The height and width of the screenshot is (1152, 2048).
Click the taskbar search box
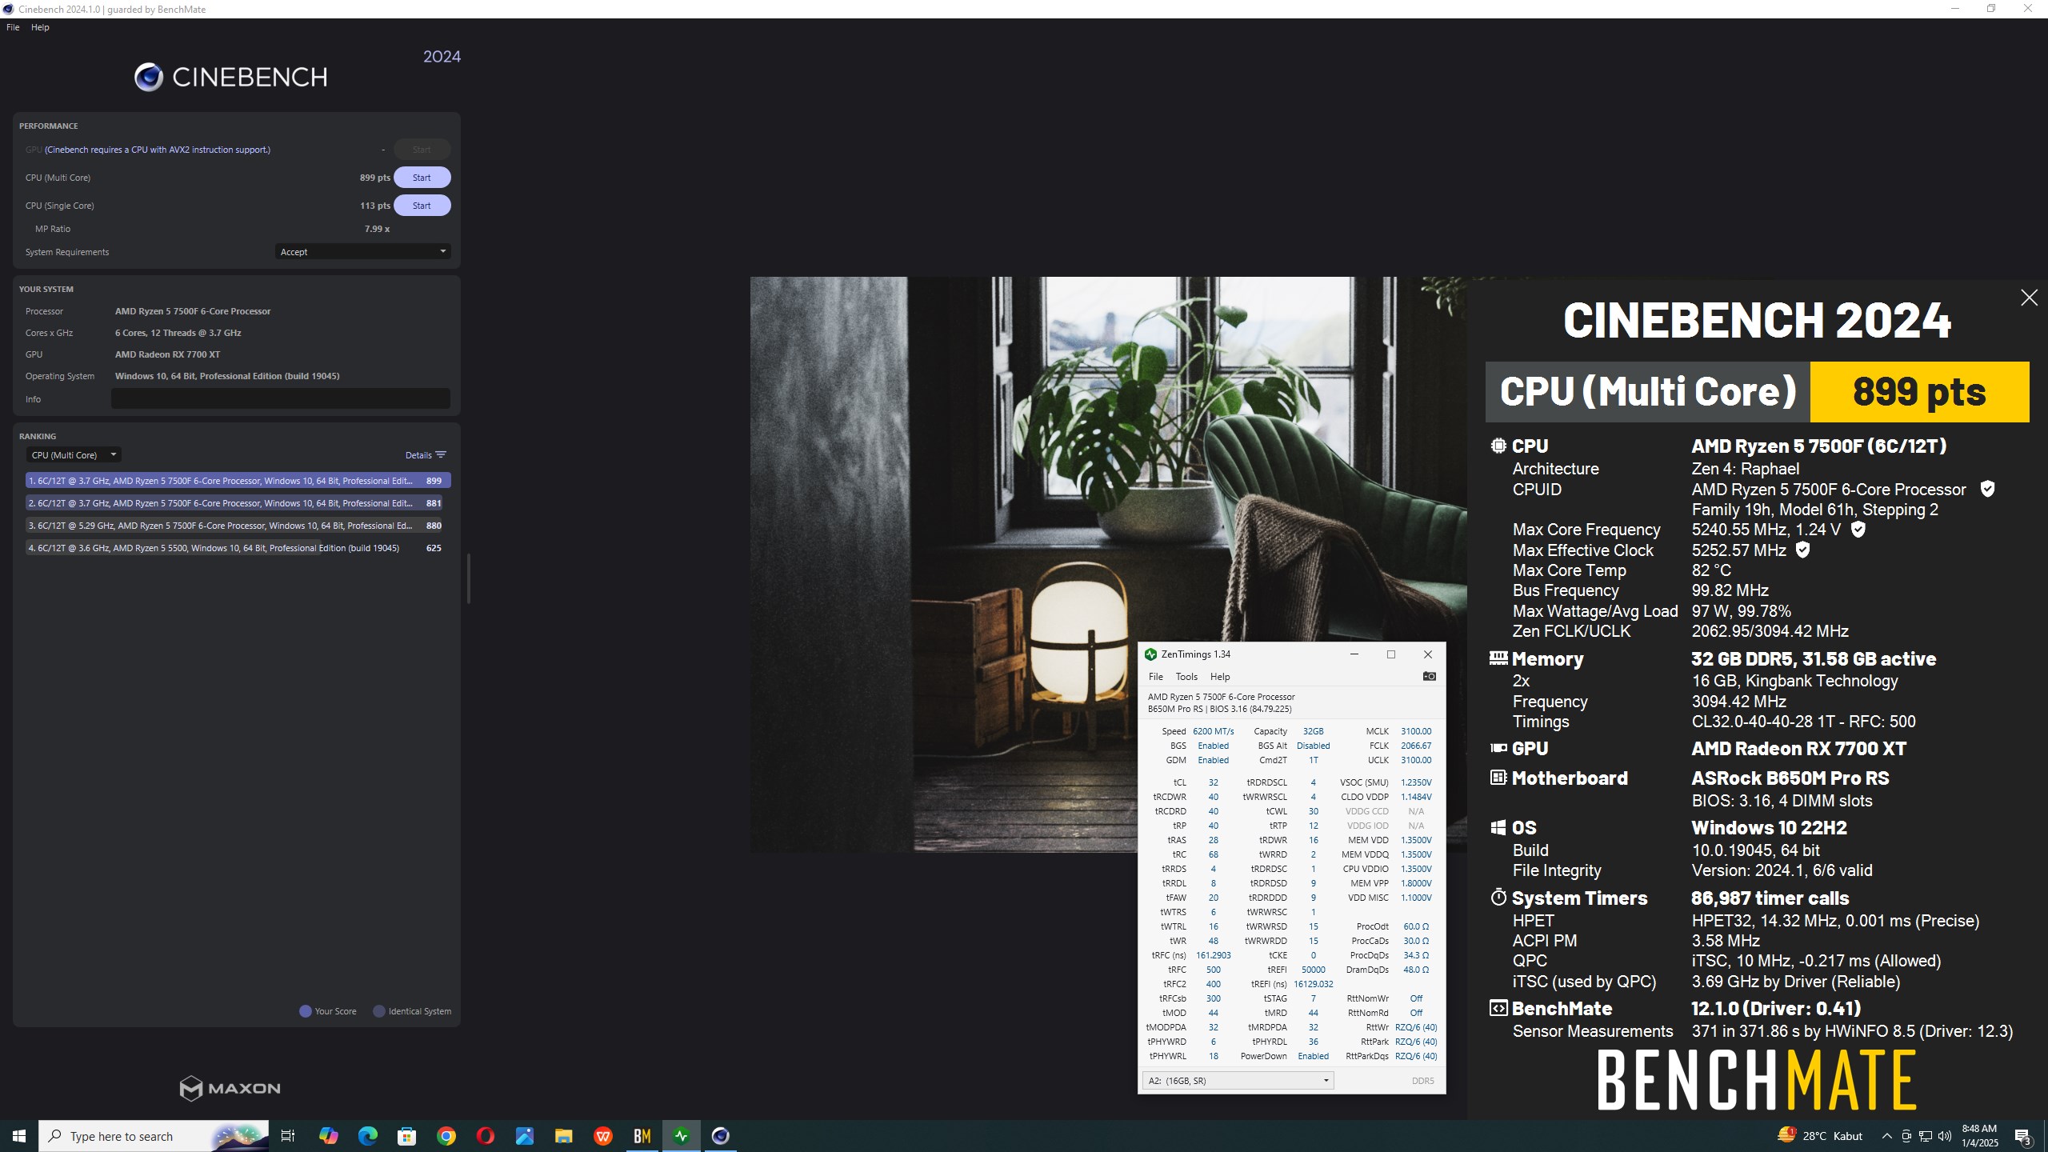point(154,1136)
